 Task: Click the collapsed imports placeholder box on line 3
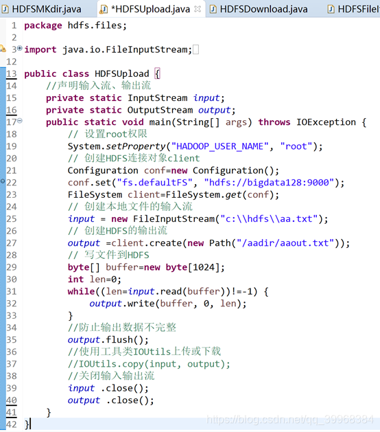195,49
